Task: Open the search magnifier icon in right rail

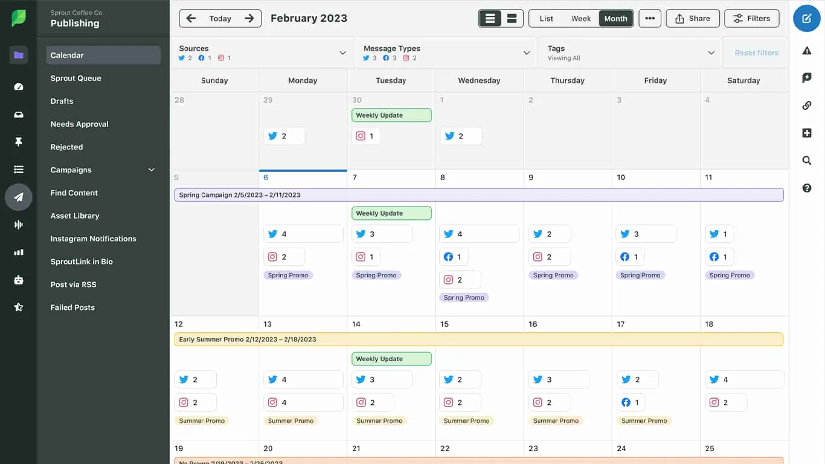Action: click(x=806, y=161)
